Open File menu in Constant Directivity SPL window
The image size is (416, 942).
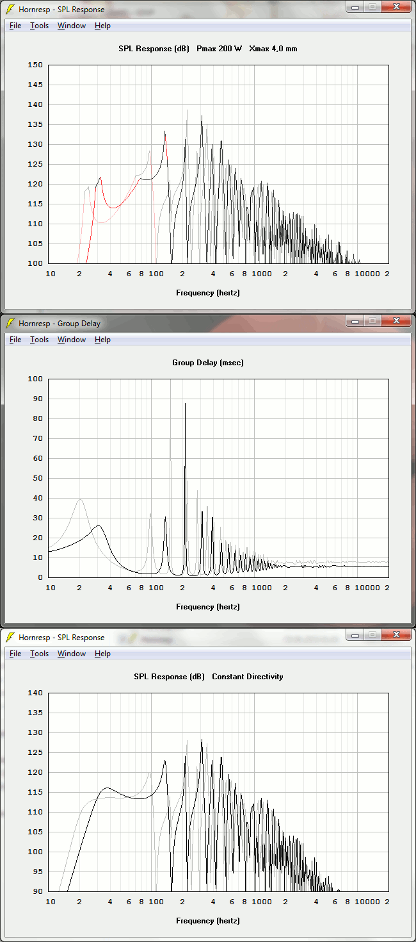[15, 654]
